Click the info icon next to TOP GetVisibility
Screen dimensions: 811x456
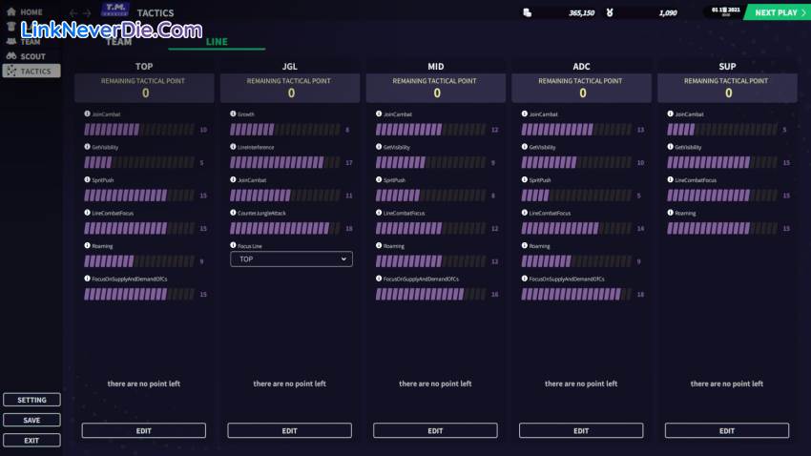click(x=88, y=147)
